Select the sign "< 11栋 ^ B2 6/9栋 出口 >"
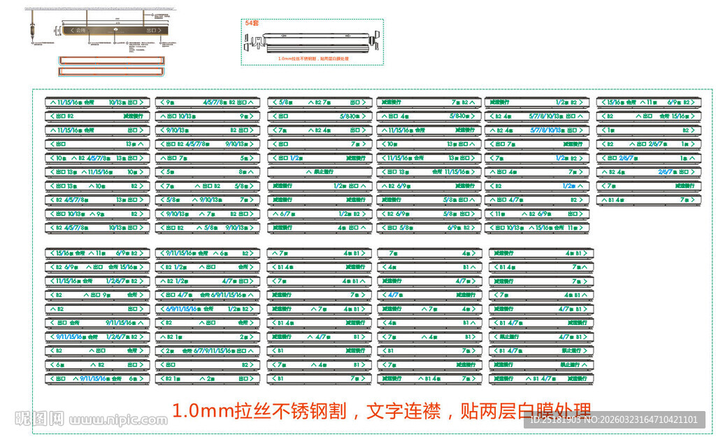The width and height of the screenshot is (716, 439). [537, 215]
